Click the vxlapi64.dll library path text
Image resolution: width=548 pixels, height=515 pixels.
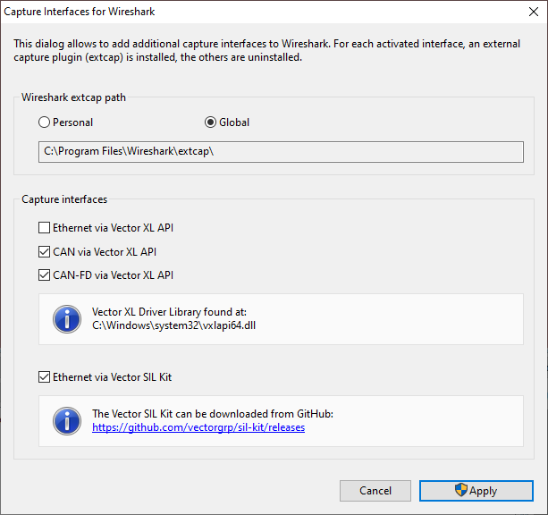point(173,325)
